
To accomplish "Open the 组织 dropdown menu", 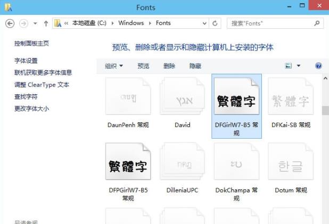I will [113, 66].
